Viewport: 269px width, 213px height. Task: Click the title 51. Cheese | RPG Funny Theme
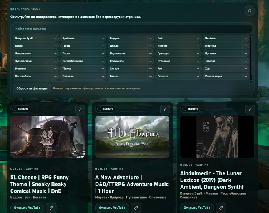click(x=40, y=184)
